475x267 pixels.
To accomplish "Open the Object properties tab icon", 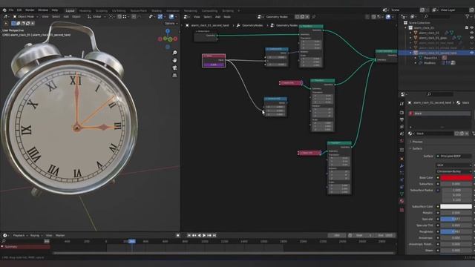I will (402, 159).
